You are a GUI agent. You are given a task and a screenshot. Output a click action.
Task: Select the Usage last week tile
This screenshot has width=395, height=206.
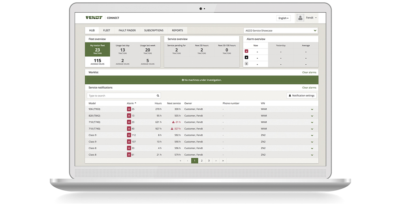click(148, 49)
